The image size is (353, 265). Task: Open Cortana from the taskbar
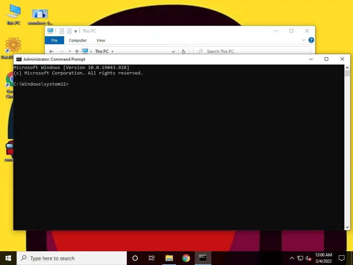135,258
